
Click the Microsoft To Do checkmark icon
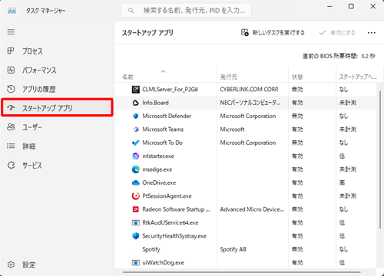pos(135,143)
